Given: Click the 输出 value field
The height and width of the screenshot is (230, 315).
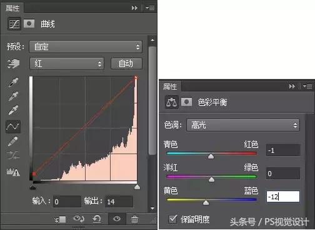Looking at the screenshot, I should (119, 201).
